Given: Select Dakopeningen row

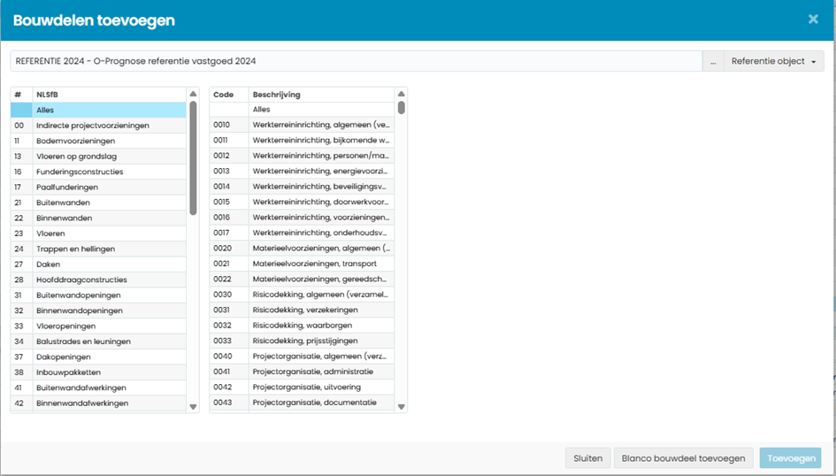Looking at the screenshot, I should 98,357.
